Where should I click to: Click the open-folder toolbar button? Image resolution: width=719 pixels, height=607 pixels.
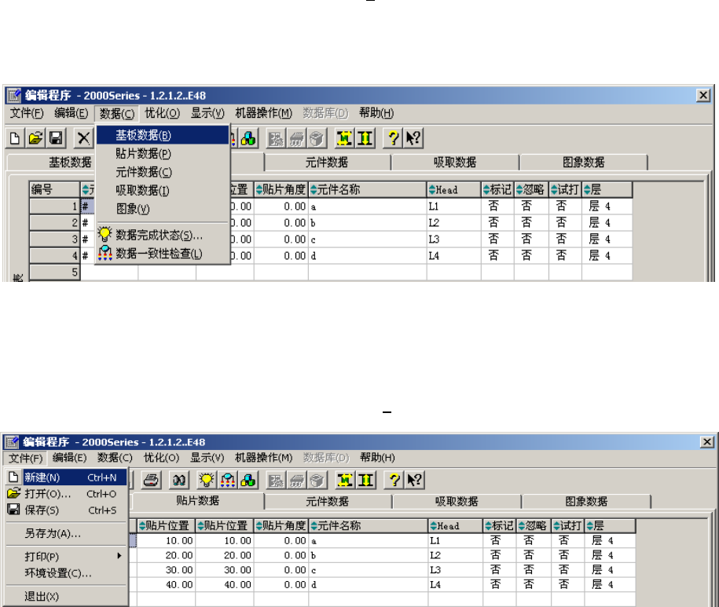click(x=35, y=138)
